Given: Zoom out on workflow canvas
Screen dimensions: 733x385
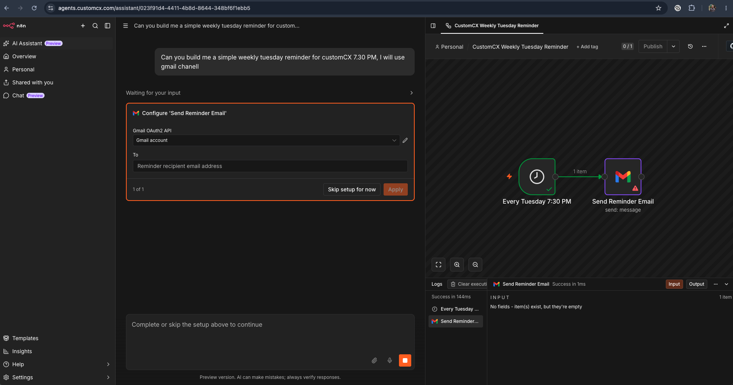Looking at the screenshot, I should tap(475, 265).
